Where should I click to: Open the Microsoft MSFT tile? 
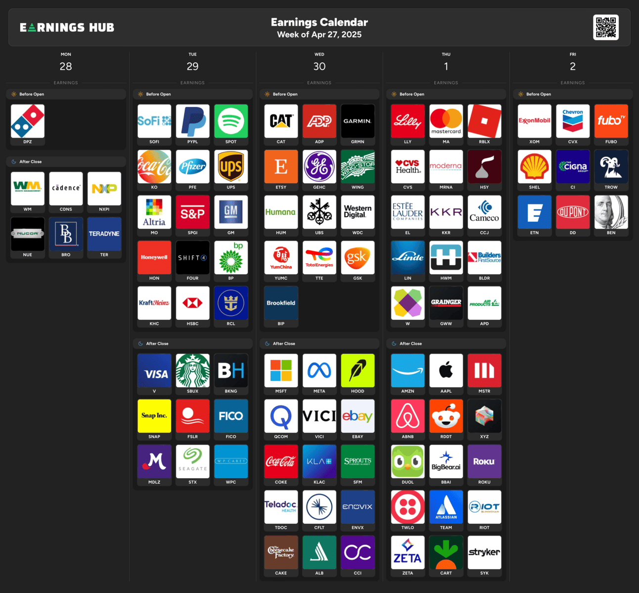pyautogui.click(x=281, y=374)
